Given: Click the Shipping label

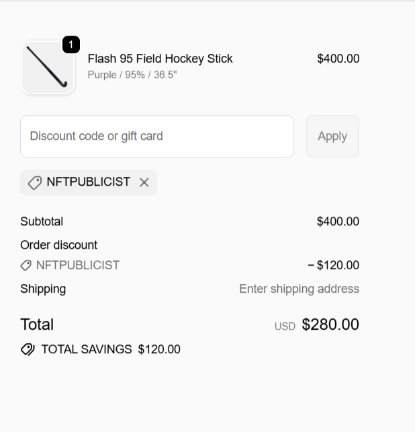Looking at the screenshot, I should coord(43,289).
